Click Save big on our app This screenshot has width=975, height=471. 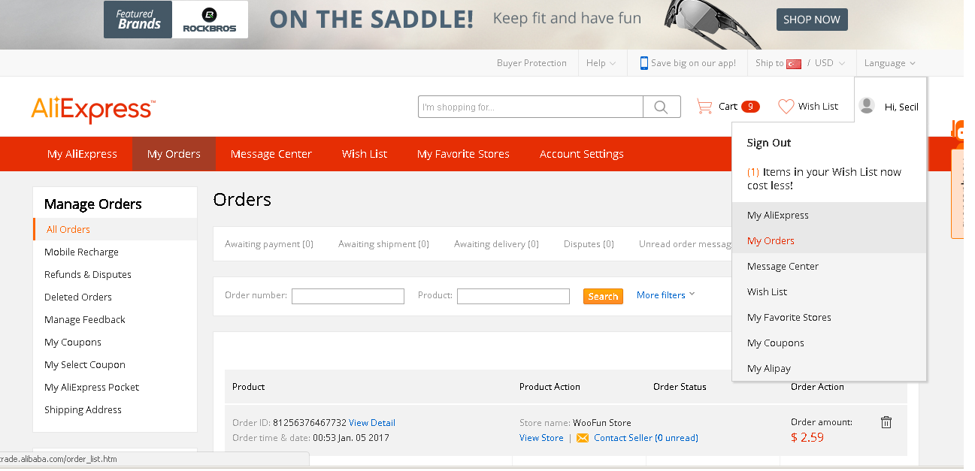(694, 63)
